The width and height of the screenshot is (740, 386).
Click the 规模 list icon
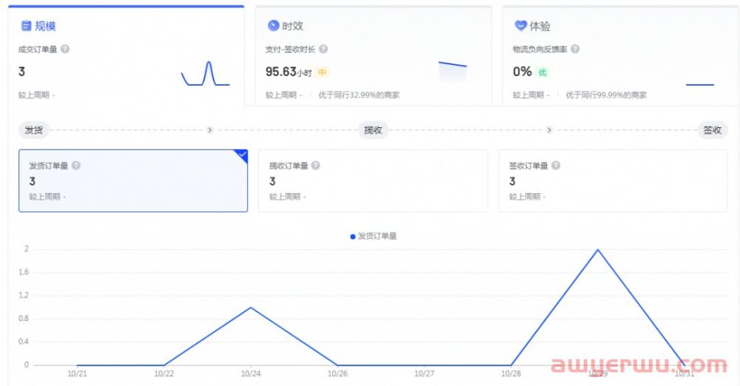pos(27,26)
